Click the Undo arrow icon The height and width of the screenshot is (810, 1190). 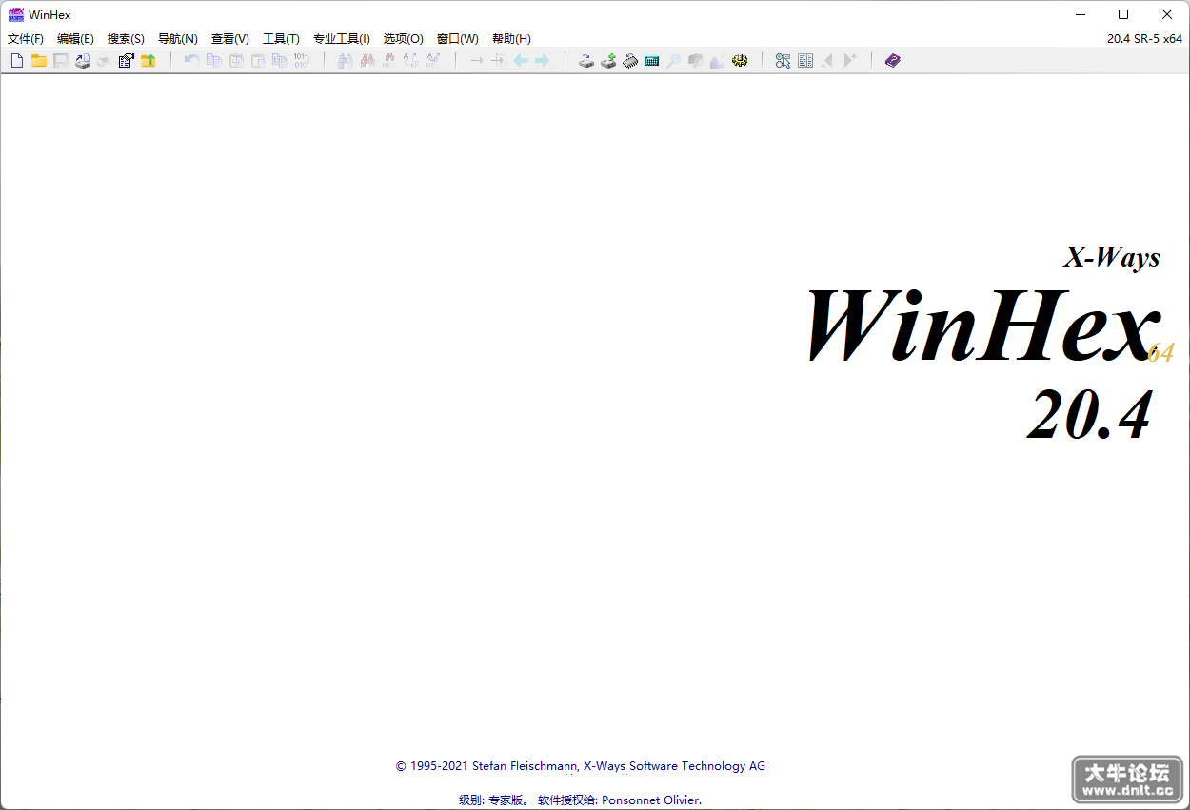(x=191, y=61)
